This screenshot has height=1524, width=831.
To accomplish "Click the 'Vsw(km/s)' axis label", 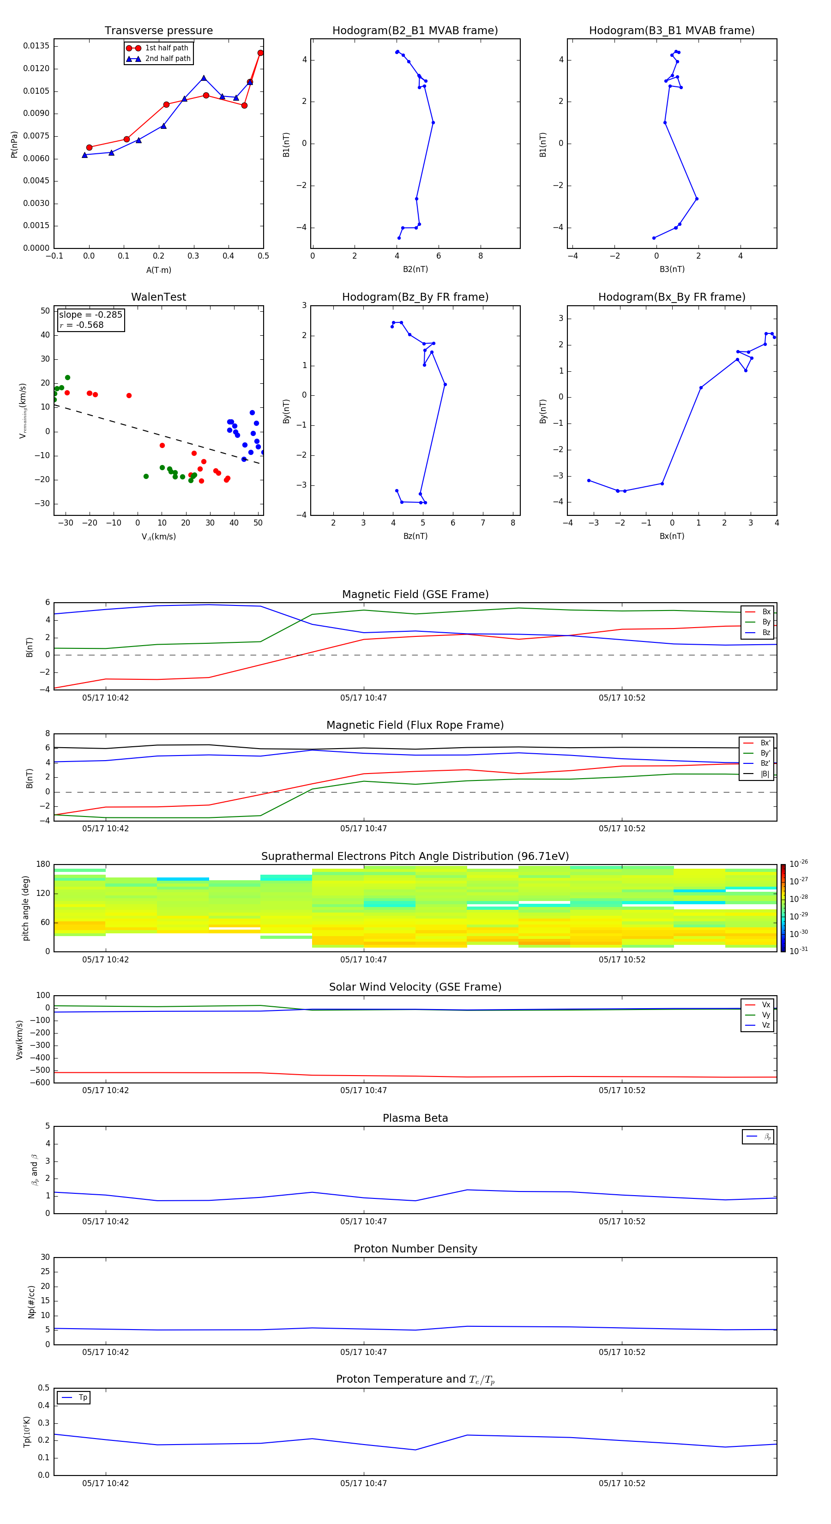I will [x=19, y=1040].
